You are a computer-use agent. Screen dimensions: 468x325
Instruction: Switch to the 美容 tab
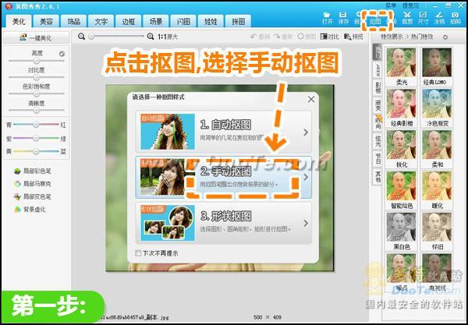coord(47,21)
